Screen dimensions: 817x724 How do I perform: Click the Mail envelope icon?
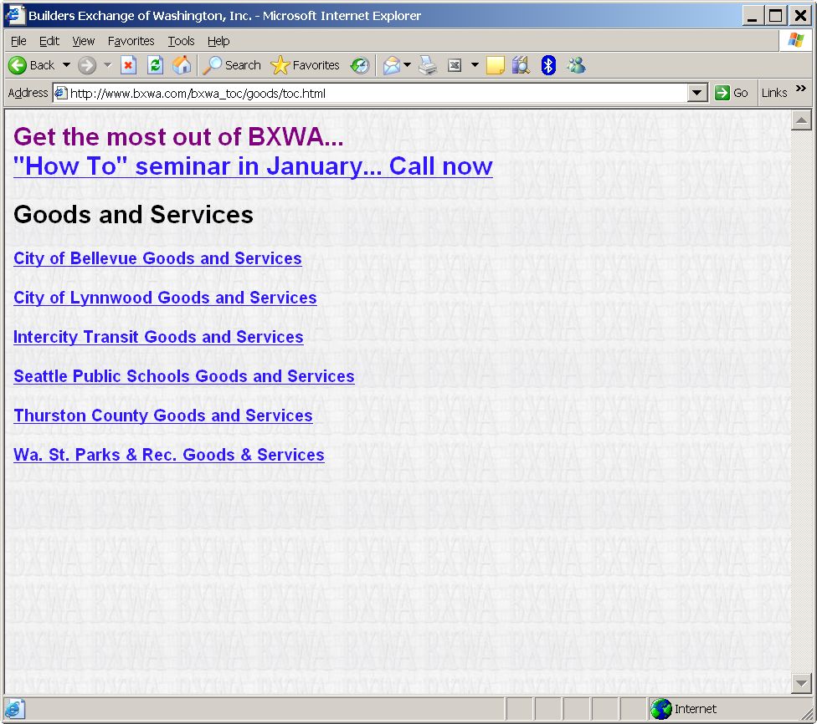click(391, 65)
